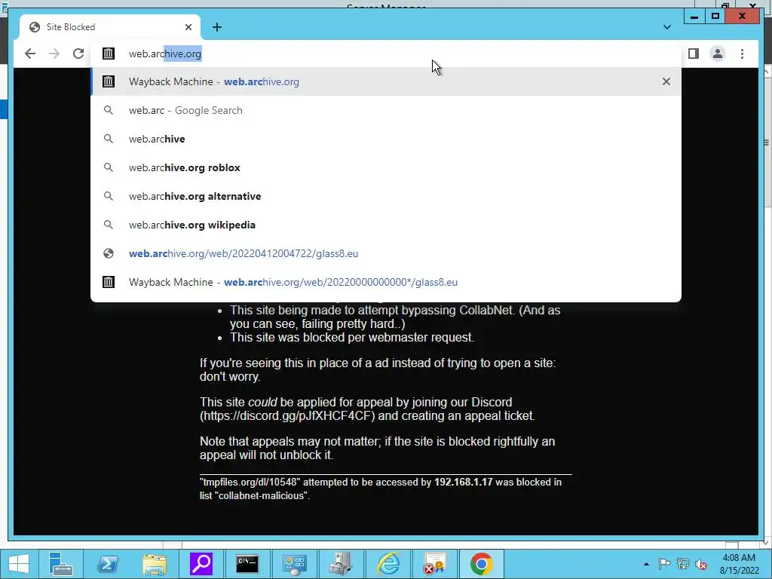Expand the tab search chevron
Screen dimensions: 772x579
coord(666,27)
